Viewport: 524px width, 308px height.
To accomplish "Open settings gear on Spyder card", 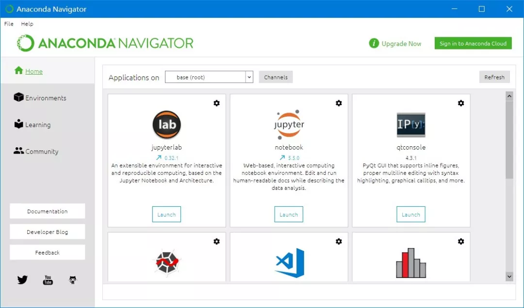I will [216, 241].
